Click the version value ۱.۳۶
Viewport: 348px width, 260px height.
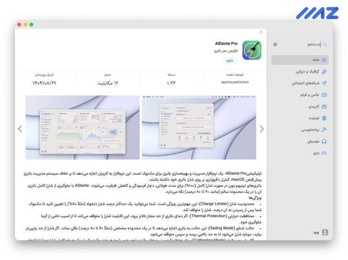click(171, 83)
